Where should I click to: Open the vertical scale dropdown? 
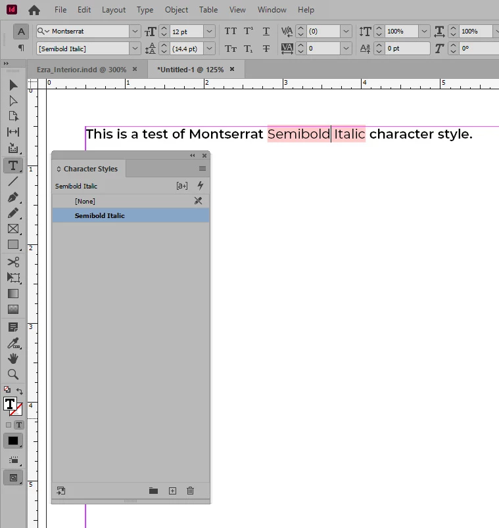[x=425, y=32]
